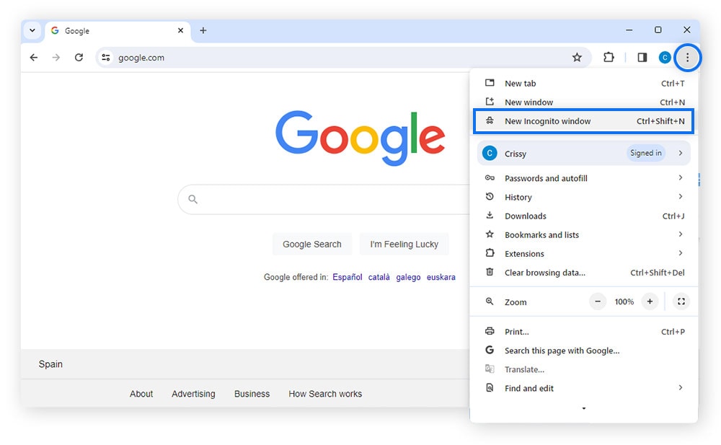Close the Google tab
Screen dimensions: 721x445
click(181, 30)
